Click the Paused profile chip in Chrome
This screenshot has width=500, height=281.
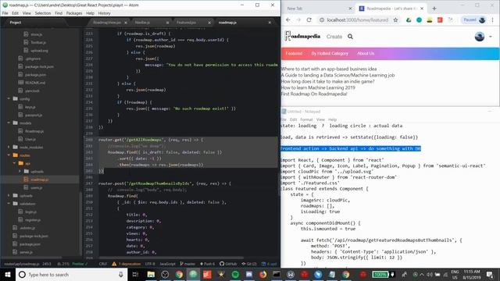[x=474, y=20]
